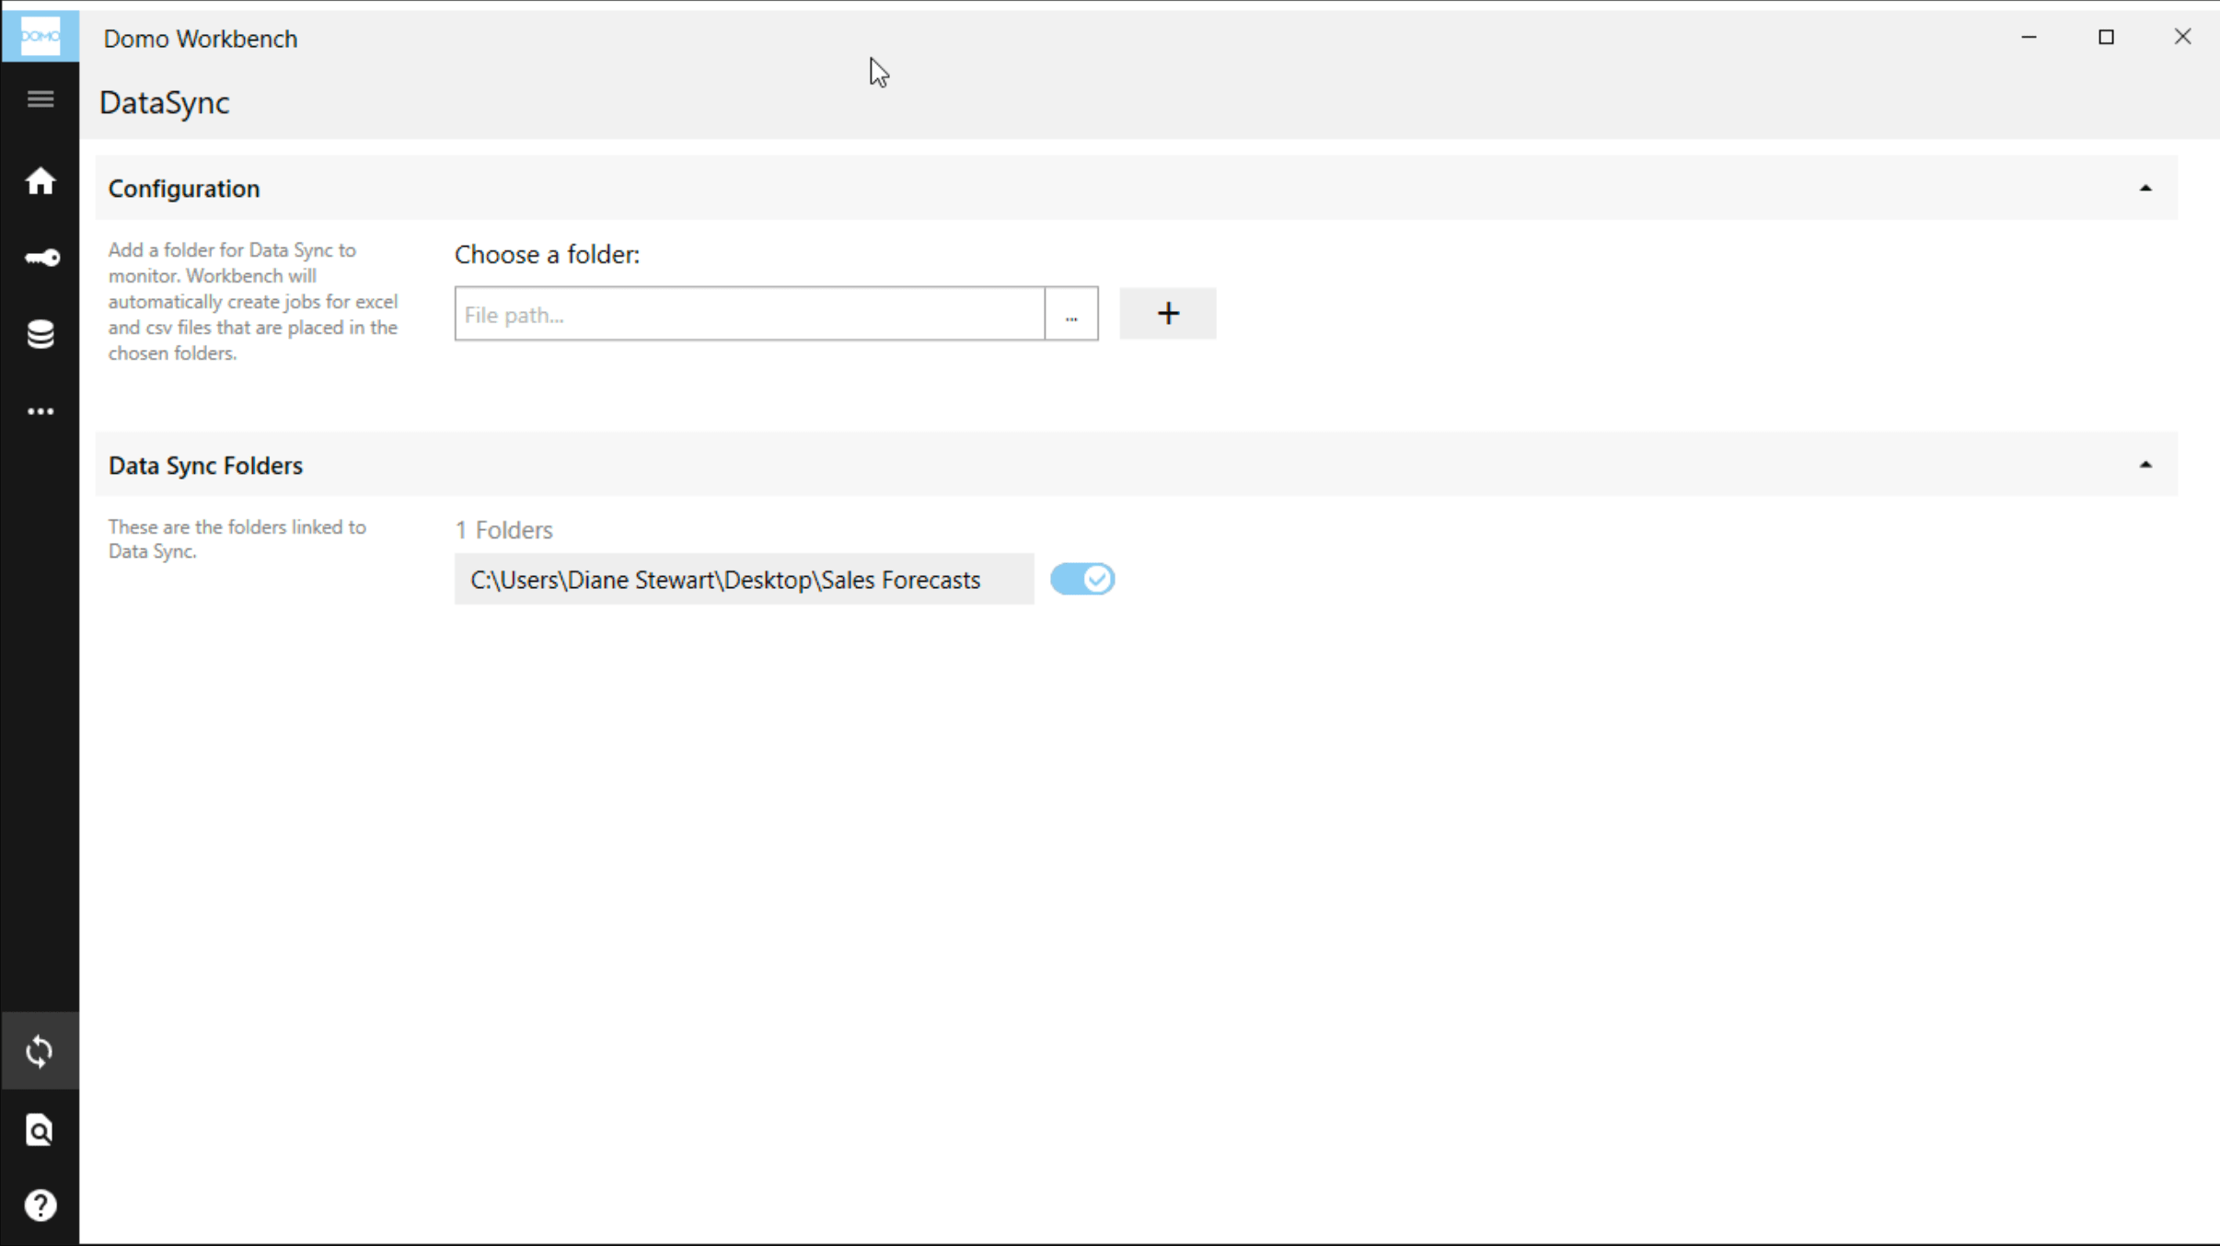Go to the Home icon
This screenshot has width=2220, height=1246.
point(40,181)
